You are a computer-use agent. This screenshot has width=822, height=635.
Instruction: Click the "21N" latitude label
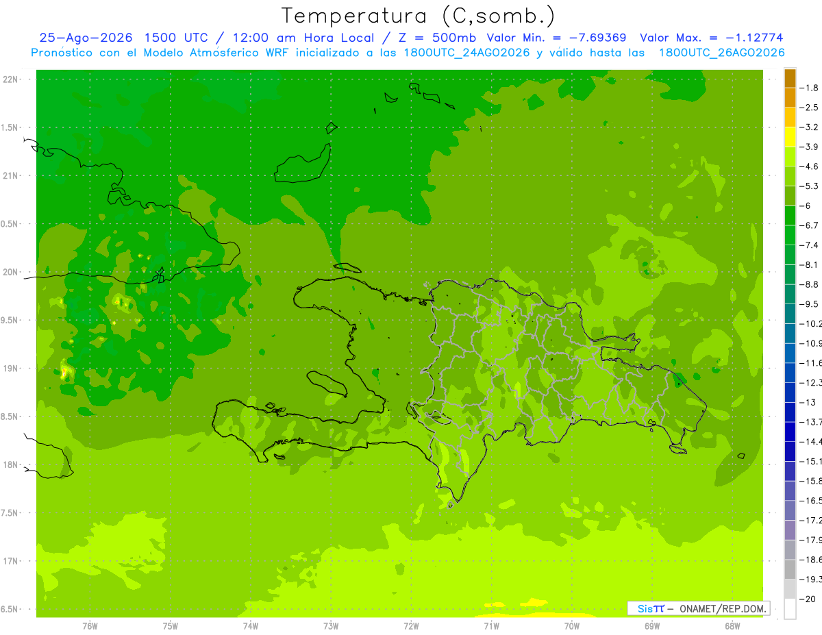pyautogui.click(x=11, y=175)
